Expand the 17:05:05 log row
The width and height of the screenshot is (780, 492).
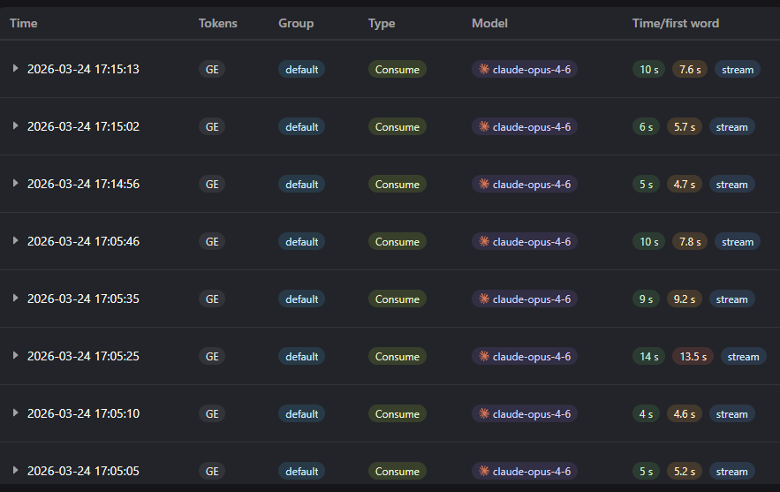click(15, 471)
